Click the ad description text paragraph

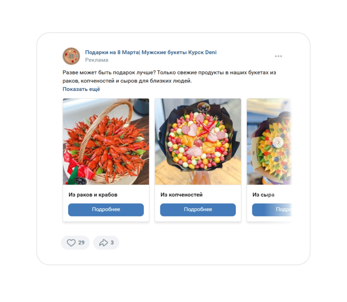[169, 76]
